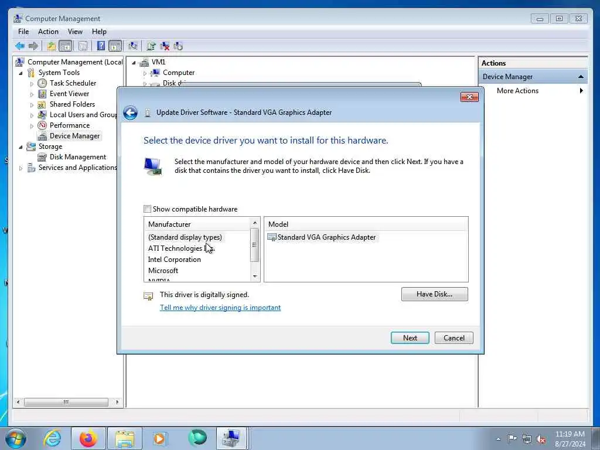This screenshot has width=600, height=450.
Task: Collapse the System Tools tree node
Action: pos(21,73)
